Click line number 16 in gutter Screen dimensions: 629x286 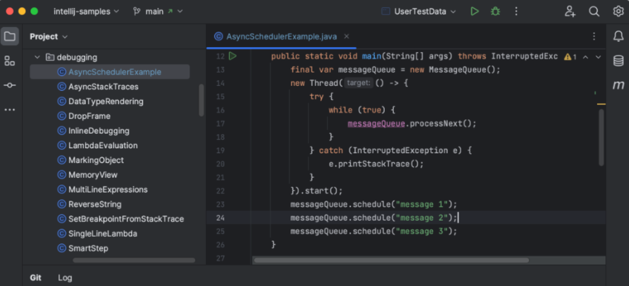220,110
